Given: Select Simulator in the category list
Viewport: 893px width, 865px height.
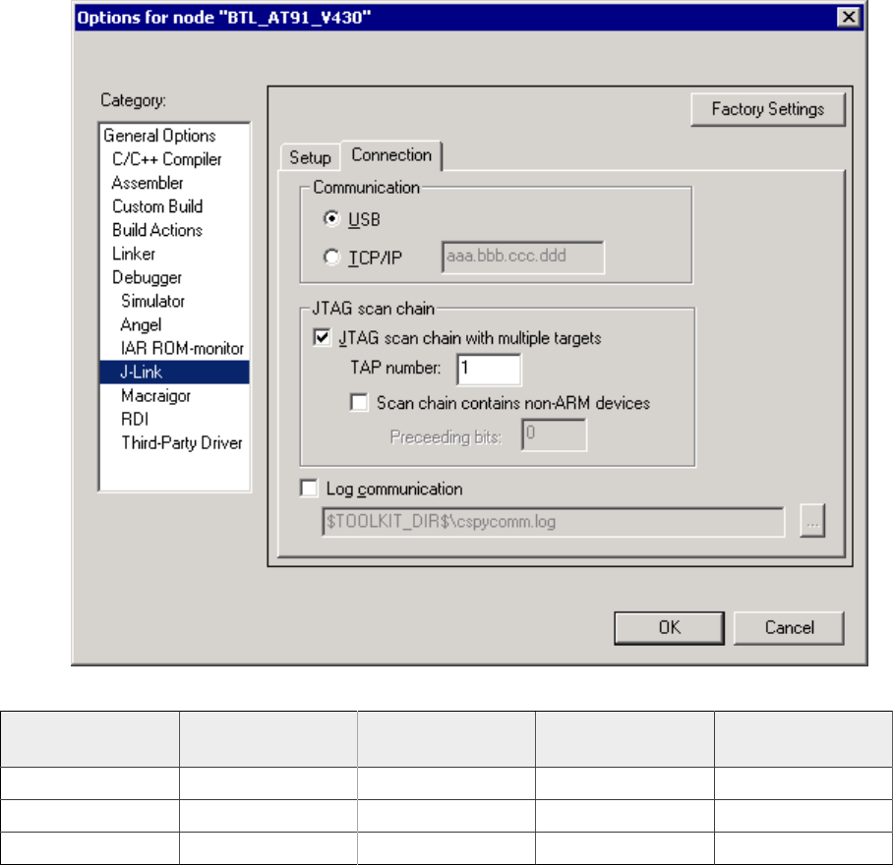Looking at the screenshot, I should (152, 301).
